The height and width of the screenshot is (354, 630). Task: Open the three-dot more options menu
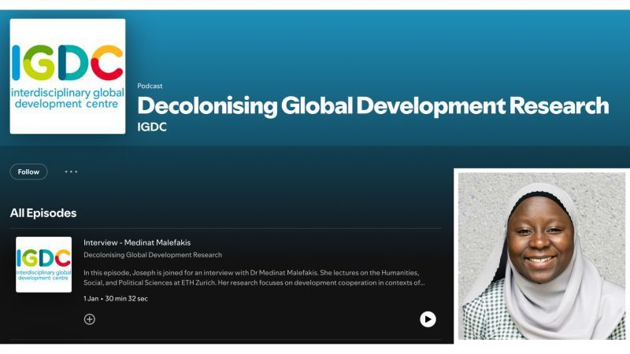71,171
